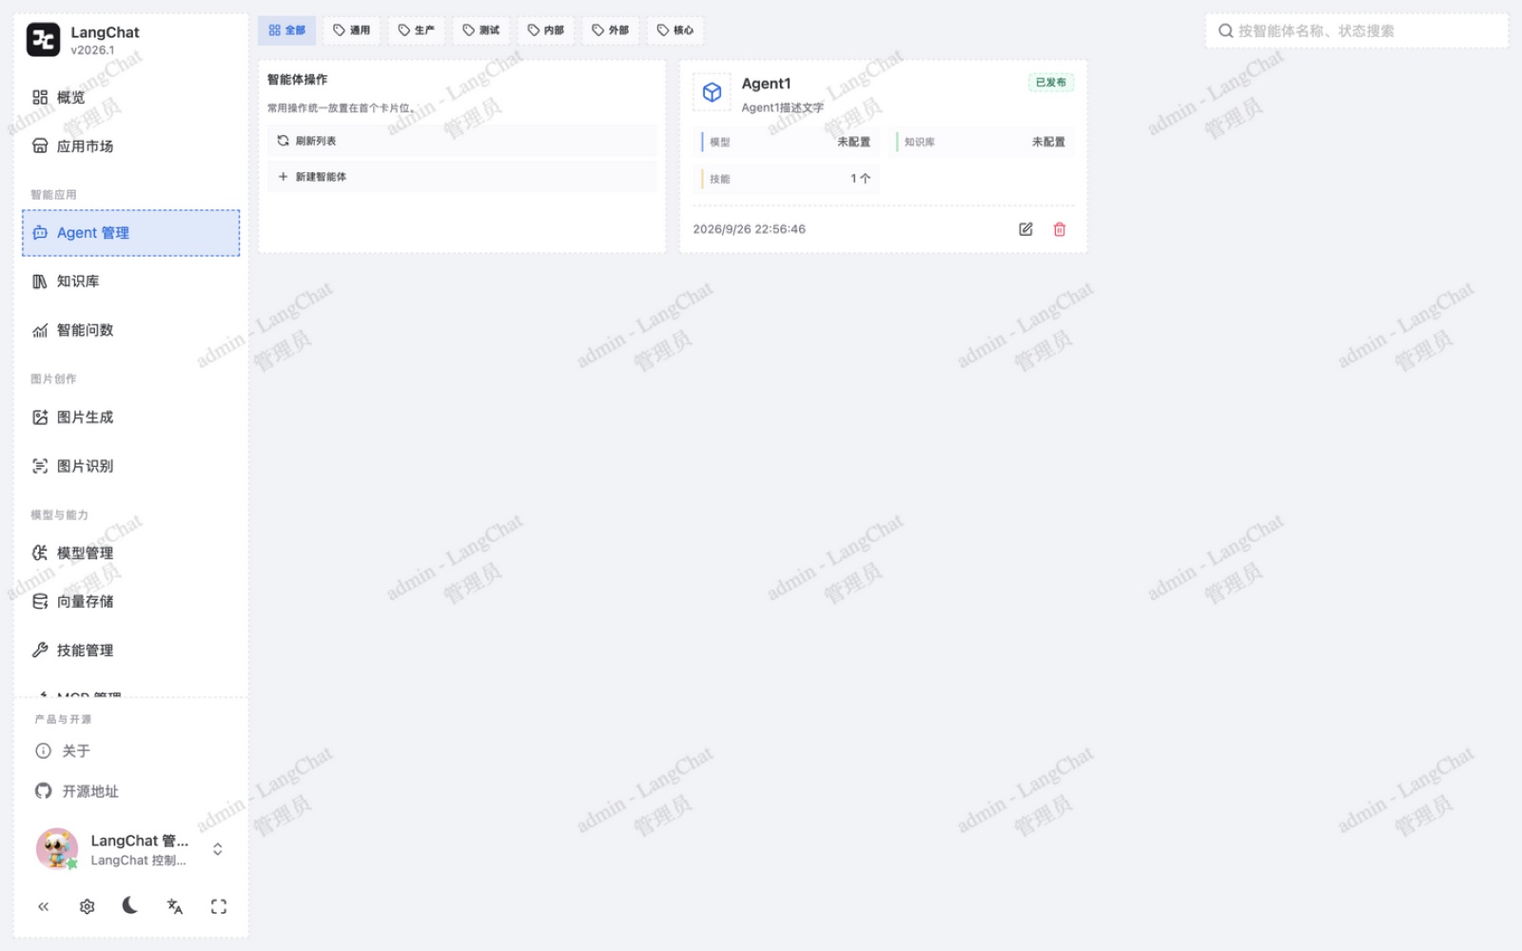Click the 模型 未配置 field
The image size is (1522, 951).
point(787,142)
